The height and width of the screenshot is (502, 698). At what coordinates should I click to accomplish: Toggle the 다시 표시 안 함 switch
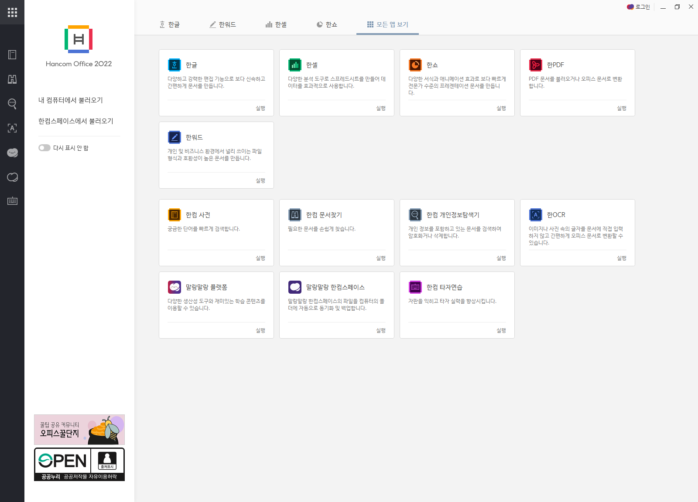44,148
